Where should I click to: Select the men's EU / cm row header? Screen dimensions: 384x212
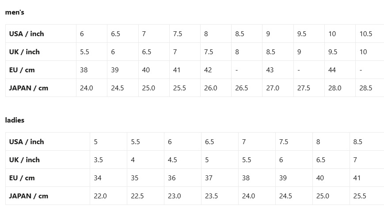(41, 70)
